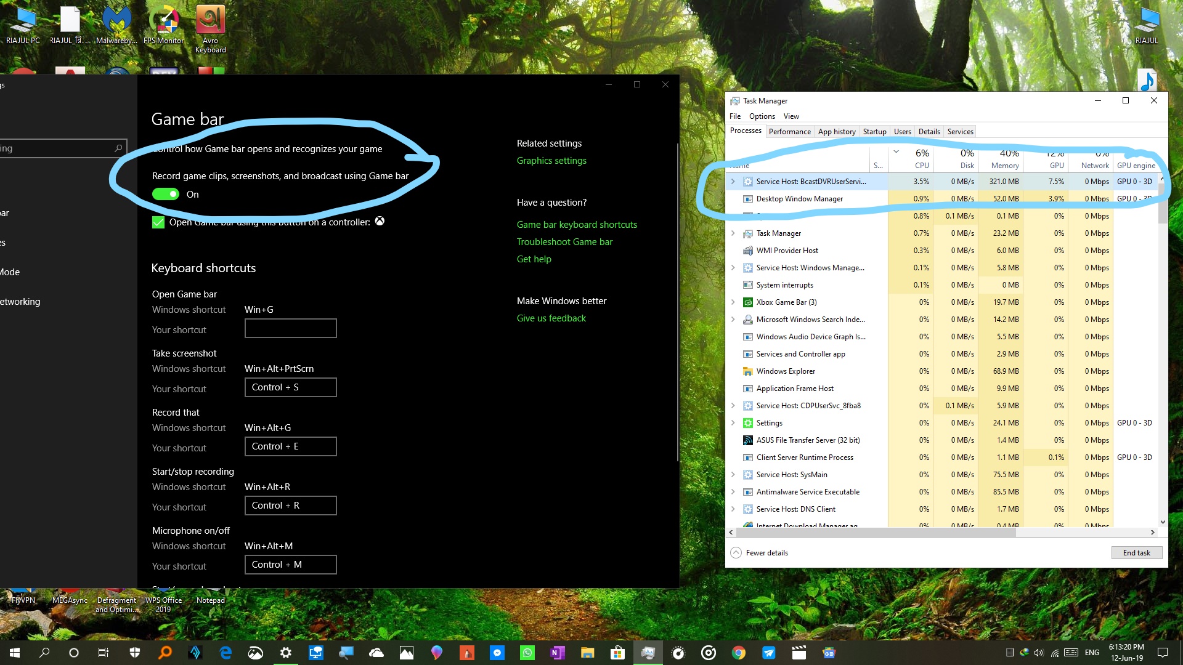Expand Task Manager process row
The height and width of the screenshot is (665, 1183).
[x=733, y=233]
